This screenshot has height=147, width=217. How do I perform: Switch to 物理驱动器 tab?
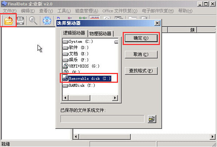pyautogui.click(x=100, y=33)
